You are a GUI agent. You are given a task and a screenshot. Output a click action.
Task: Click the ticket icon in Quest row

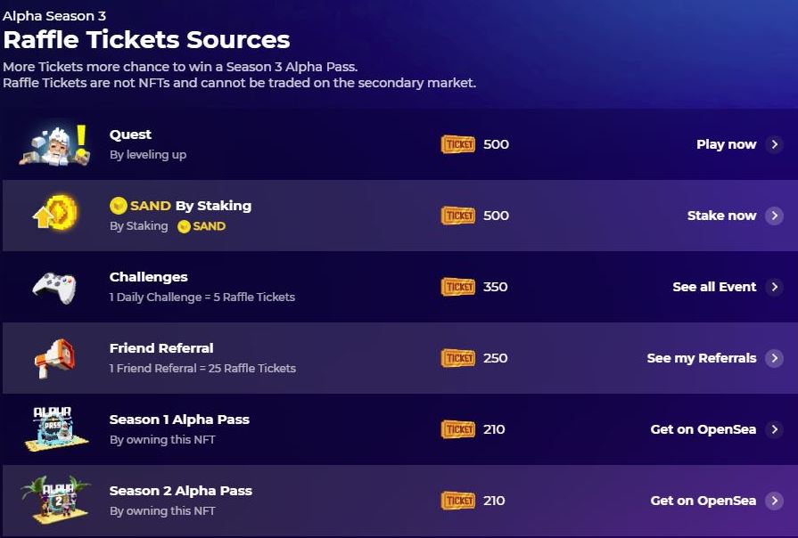pos(458,144)
